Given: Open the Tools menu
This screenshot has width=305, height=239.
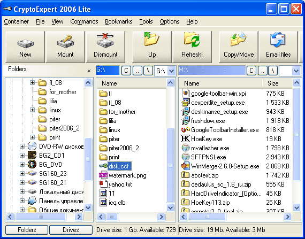Looking at the screenshot, I should click(146, 21).
